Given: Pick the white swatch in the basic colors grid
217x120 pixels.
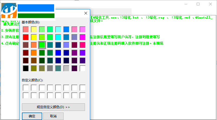Looking at the screenshot, I should click(x=83, y=68).
